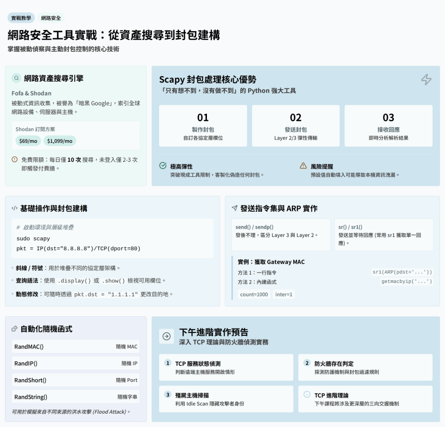Click the alert circle icon beside 免費限額
Screen dimensions: 445x427
[x=15, y=160]
